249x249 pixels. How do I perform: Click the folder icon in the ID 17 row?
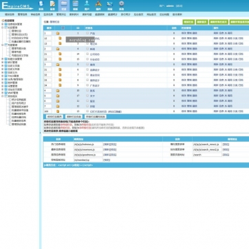(x=58, y=96)
